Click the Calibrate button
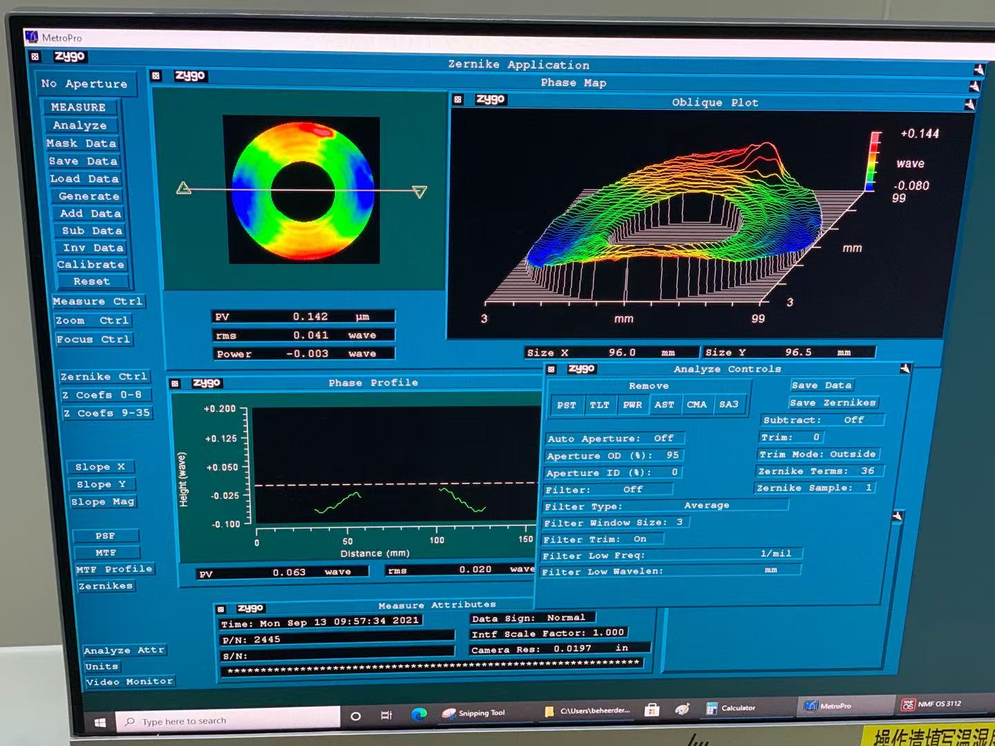The image size is (995, 746). coord(91,265)
